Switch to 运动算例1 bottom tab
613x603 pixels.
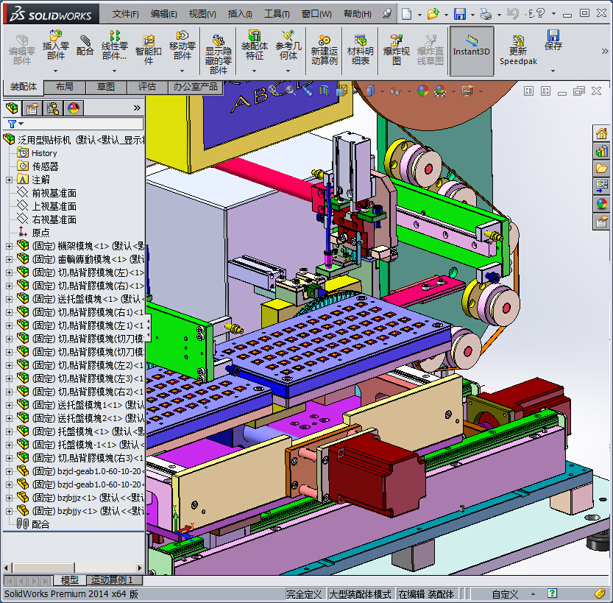[112, 580]
